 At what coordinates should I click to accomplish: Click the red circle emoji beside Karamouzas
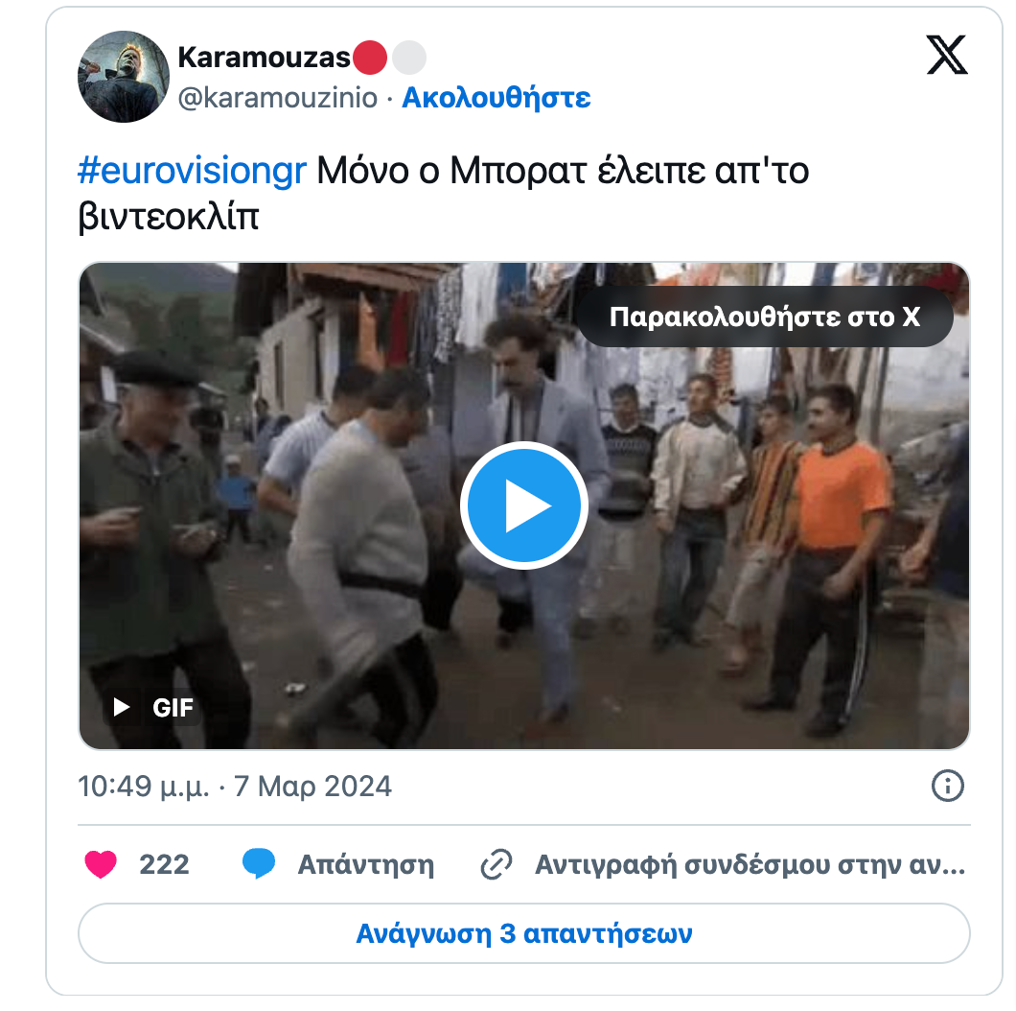click(369, 58)
